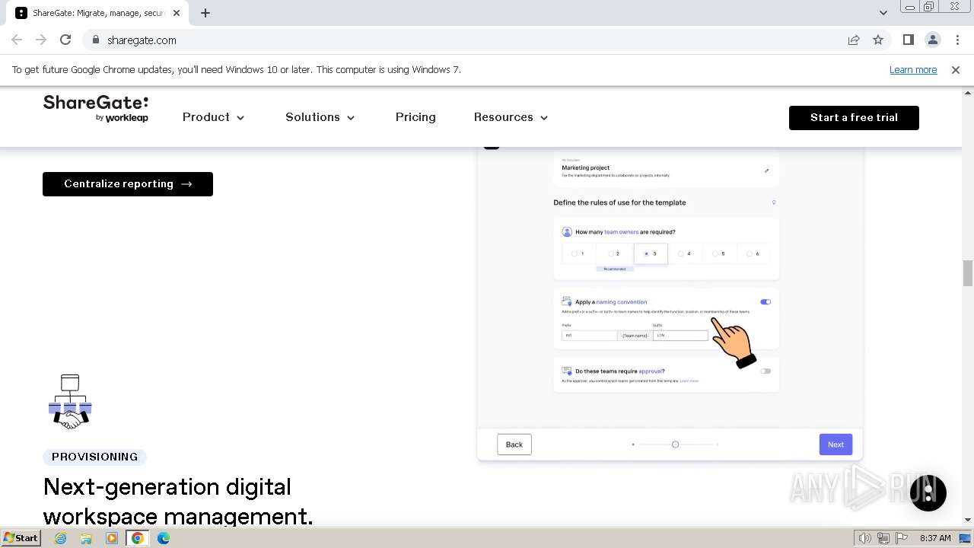
Task: Select 6 team owners radio option
Action: [750, 253]
